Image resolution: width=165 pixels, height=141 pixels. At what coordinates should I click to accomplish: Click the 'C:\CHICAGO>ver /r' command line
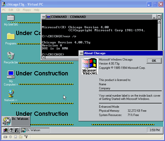[59, 36]
